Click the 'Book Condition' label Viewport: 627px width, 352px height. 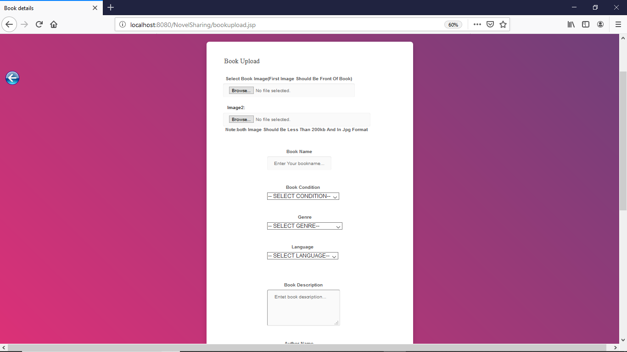303,187
